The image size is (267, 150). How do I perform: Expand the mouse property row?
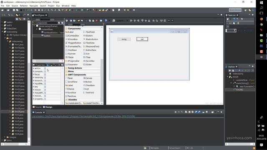click(x=33, y=90)
